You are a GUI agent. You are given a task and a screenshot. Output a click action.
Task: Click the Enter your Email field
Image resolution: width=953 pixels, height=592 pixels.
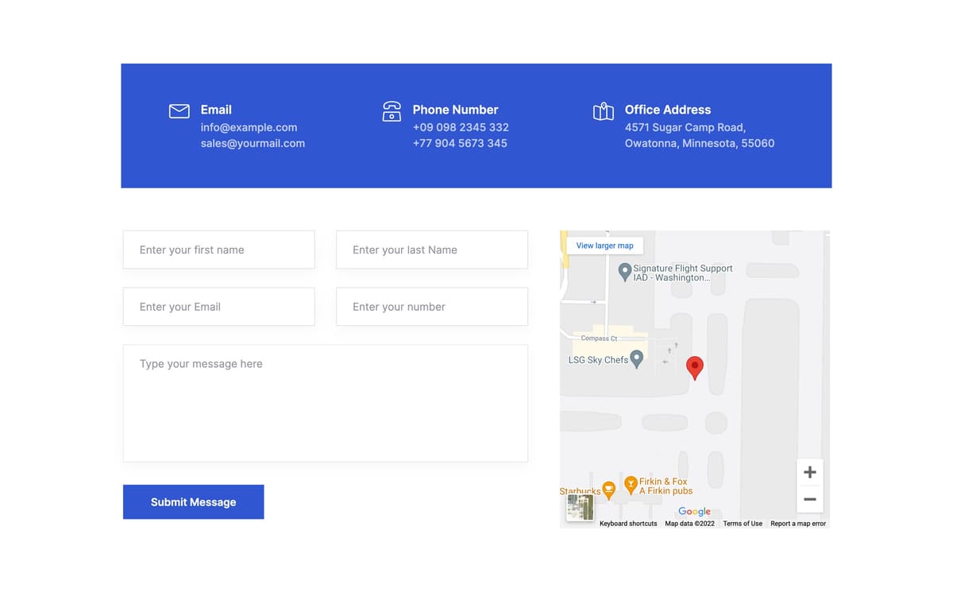tap(218, 307)
